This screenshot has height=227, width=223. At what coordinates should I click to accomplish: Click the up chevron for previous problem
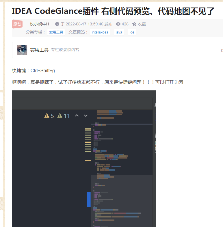pos(77,116)
